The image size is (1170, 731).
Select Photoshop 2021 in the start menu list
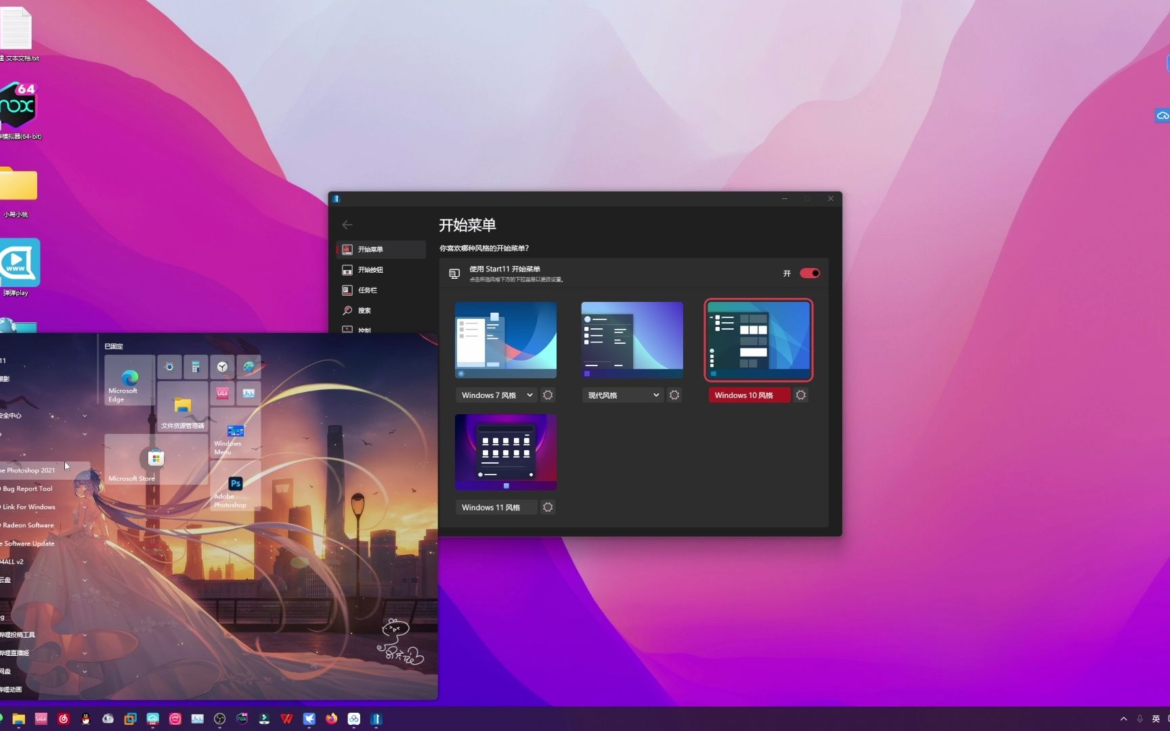pos(45,470)
